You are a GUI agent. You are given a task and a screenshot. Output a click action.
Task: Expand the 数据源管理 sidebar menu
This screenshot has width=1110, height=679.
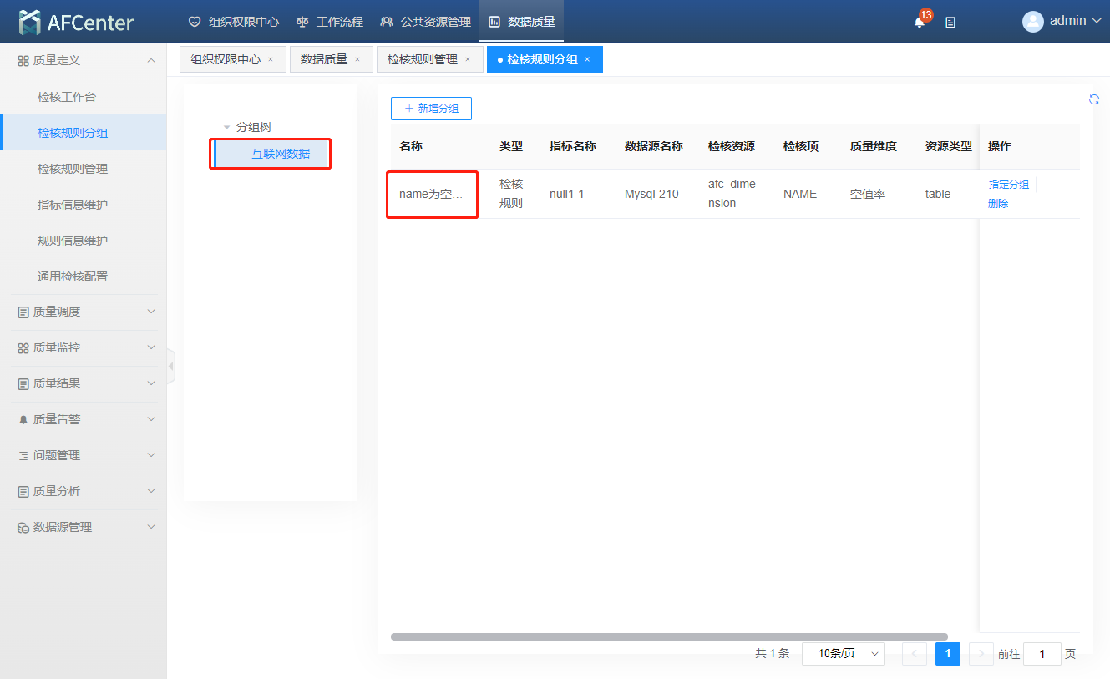tap(83, 527)
